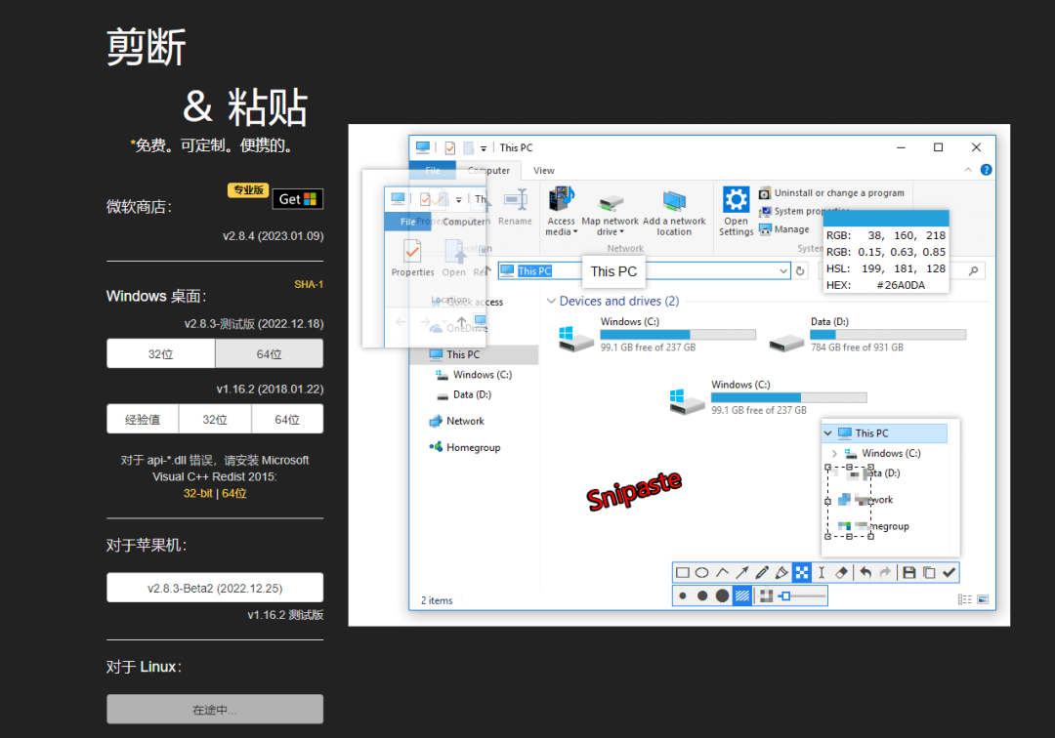The height and width of the screenshot is (738, 1055).
Task: Click the yellow 32-bit Redist link
Action: [197, 493]
